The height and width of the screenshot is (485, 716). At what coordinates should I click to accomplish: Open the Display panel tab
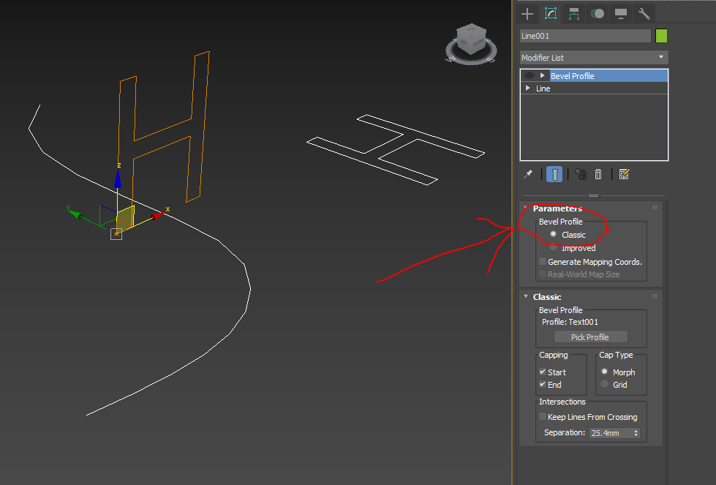pos(621,14)
